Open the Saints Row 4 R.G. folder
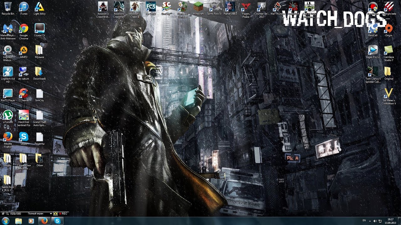The image size is (401, 225). point(8,183)
